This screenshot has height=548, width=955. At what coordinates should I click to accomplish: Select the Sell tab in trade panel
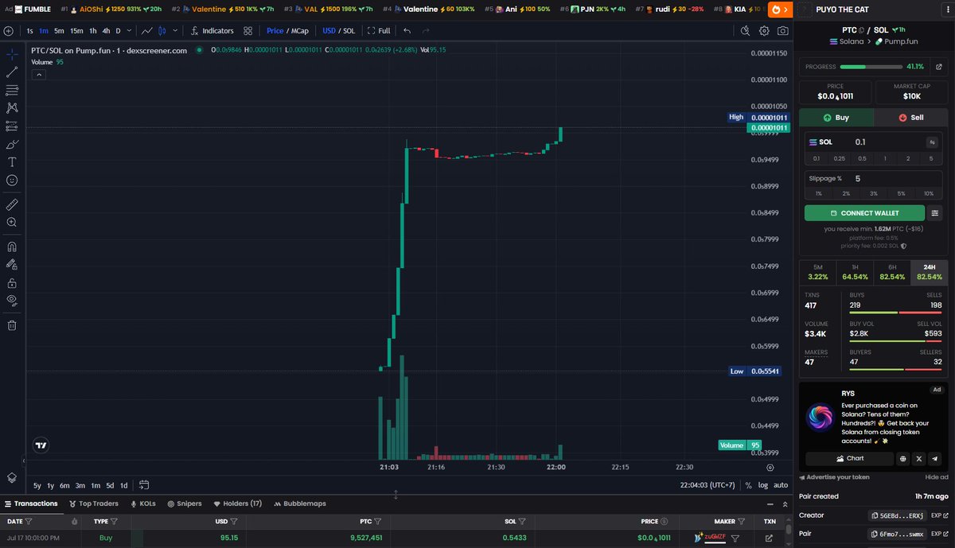click(910, 117)
